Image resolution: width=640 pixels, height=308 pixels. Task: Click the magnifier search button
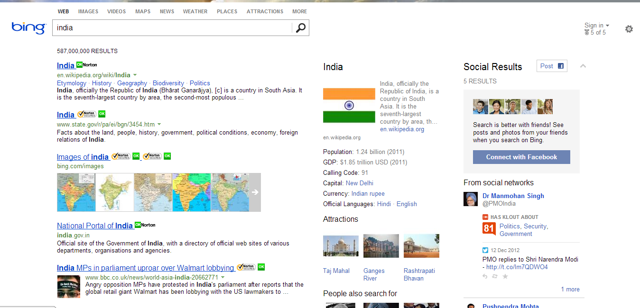click(300, 28)
